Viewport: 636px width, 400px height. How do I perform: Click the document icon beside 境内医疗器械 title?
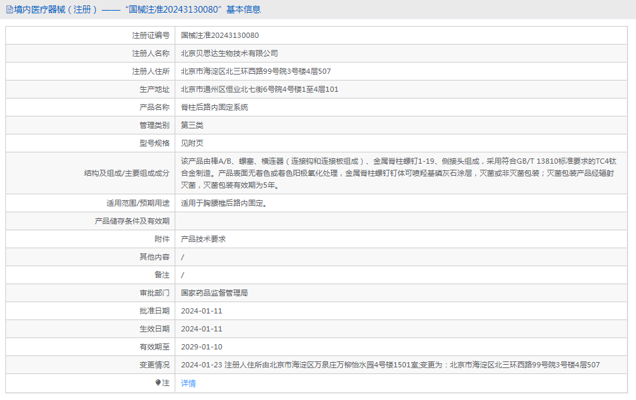pos(9,9)
